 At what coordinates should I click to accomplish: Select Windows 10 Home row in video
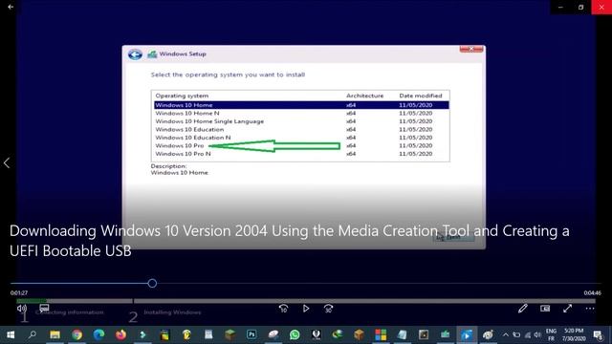[301, 105]
